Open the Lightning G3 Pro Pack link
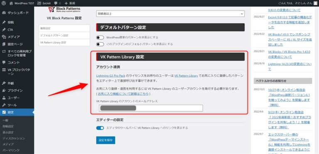 pyautogui.click(x=110, y=76)
